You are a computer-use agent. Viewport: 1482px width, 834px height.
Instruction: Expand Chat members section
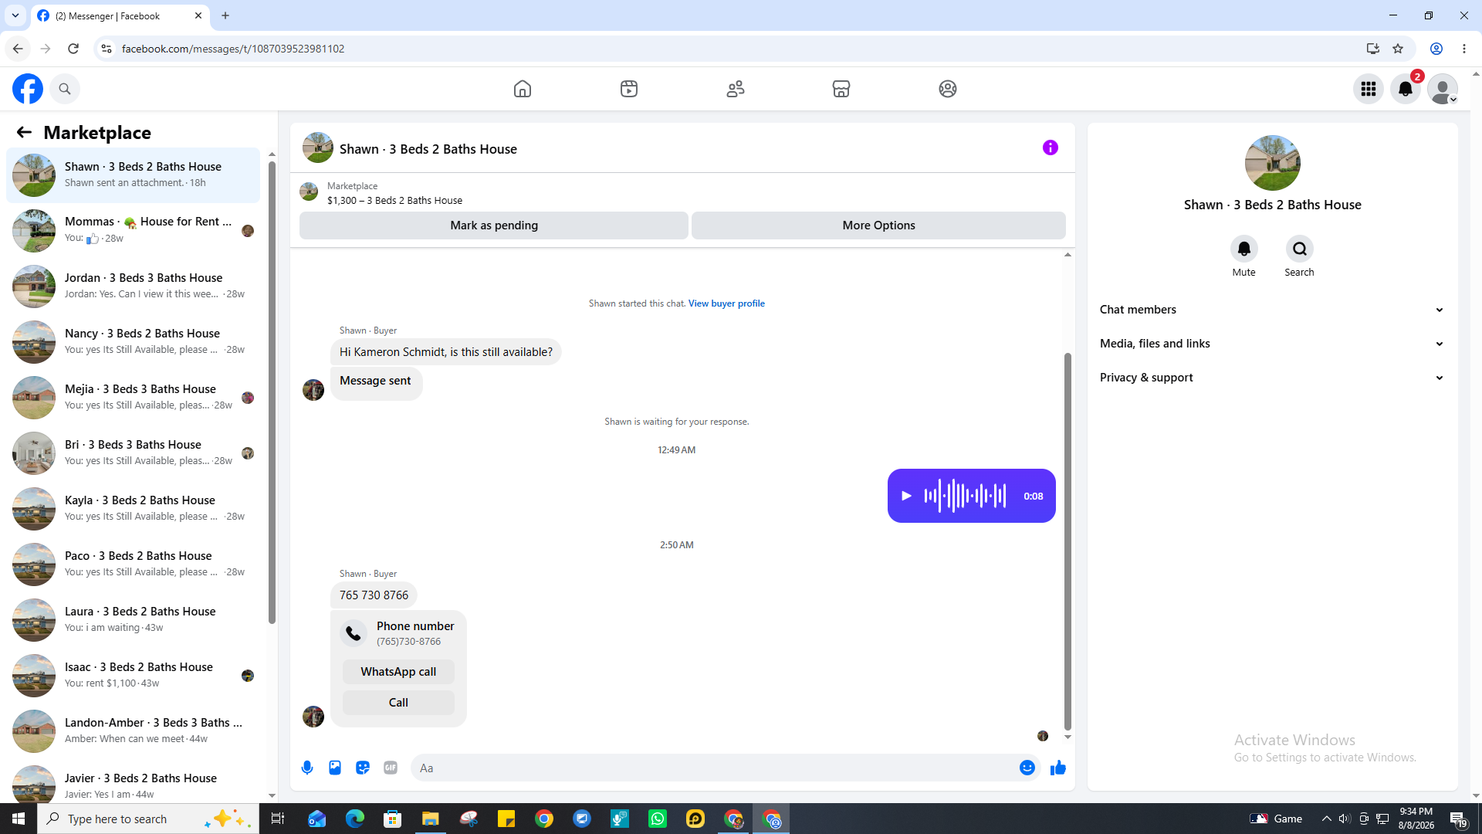tap(1272, 310)
